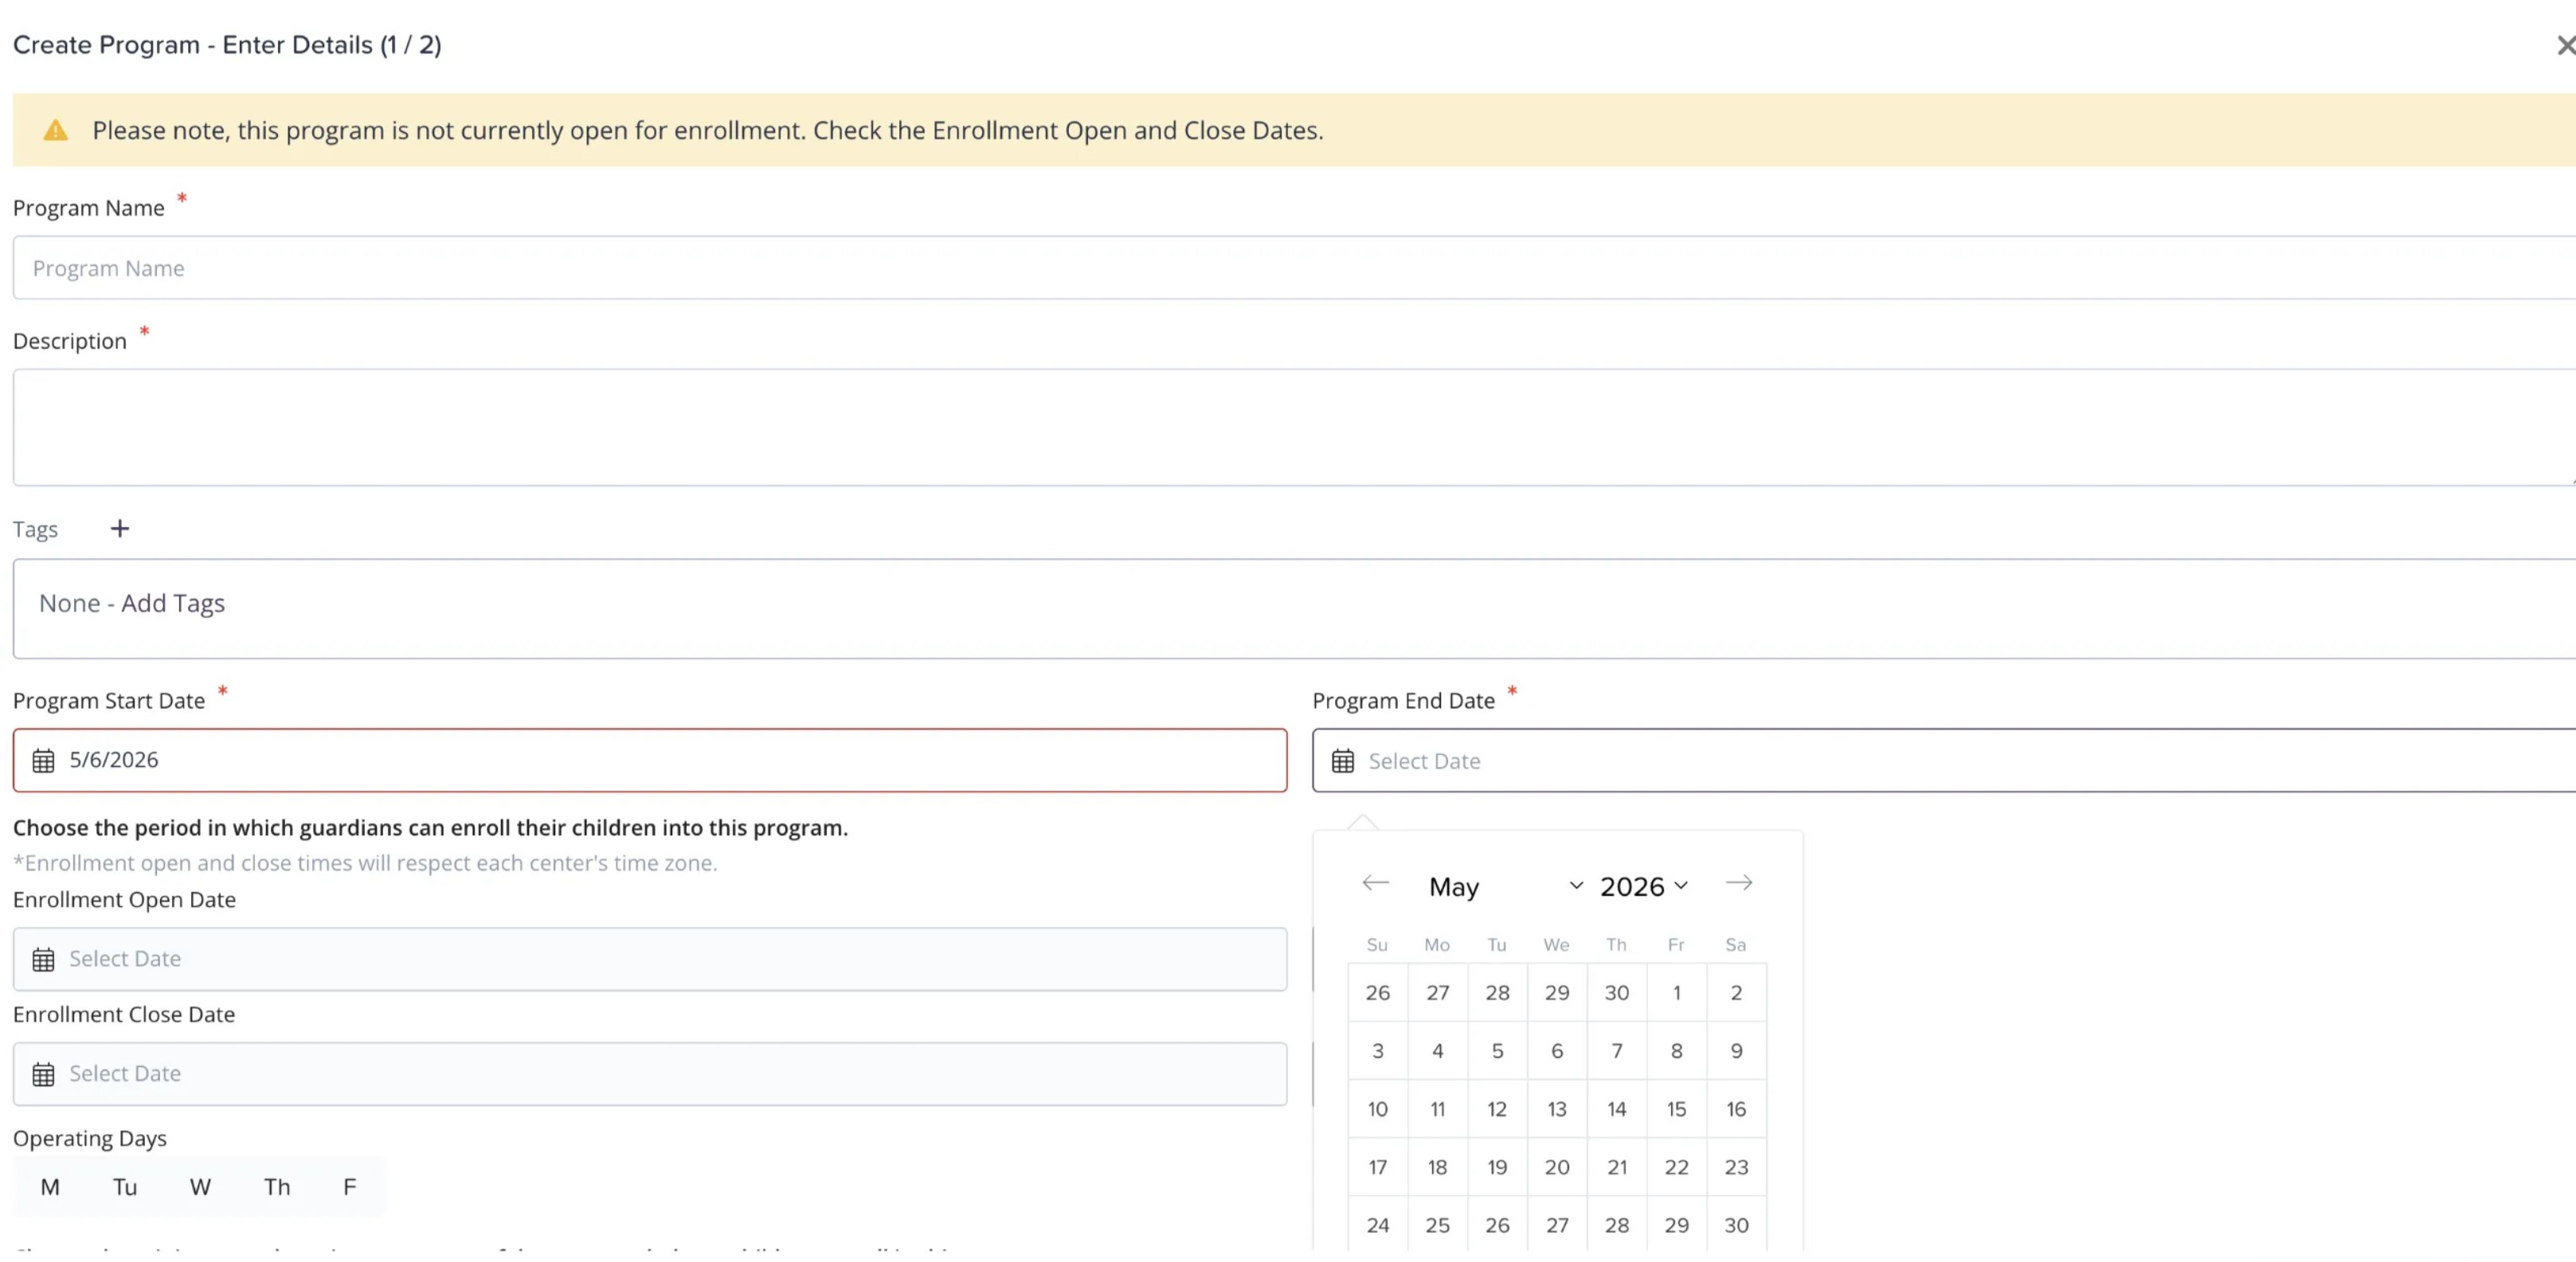Toggle Thursday operating day
The width and height of the screenshot is (2576, 1262).
pos(277,1187)
